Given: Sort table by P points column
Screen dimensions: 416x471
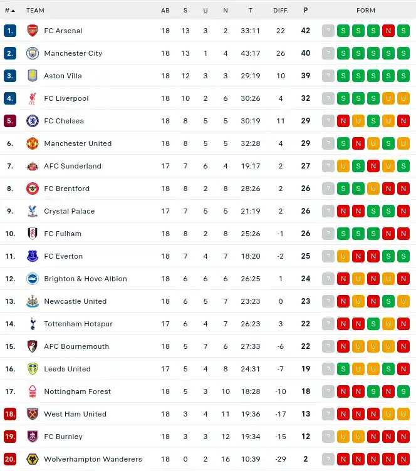Looking at the screenshot, I should point(306,10).
